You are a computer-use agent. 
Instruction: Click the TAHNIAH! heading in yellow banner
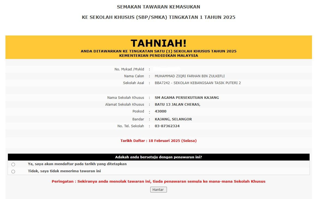pyautogui.click(x=158, y=43)
